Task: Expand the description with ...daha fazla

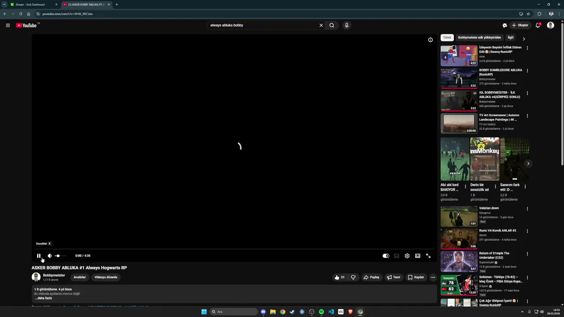Action: point(44,298)
